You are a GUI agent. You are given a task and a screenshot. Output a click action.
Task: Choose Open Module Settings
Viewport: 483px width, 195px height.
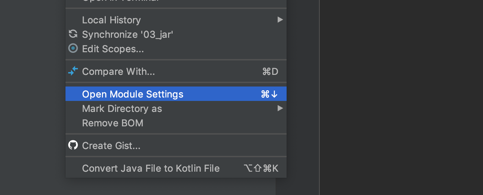176,94
